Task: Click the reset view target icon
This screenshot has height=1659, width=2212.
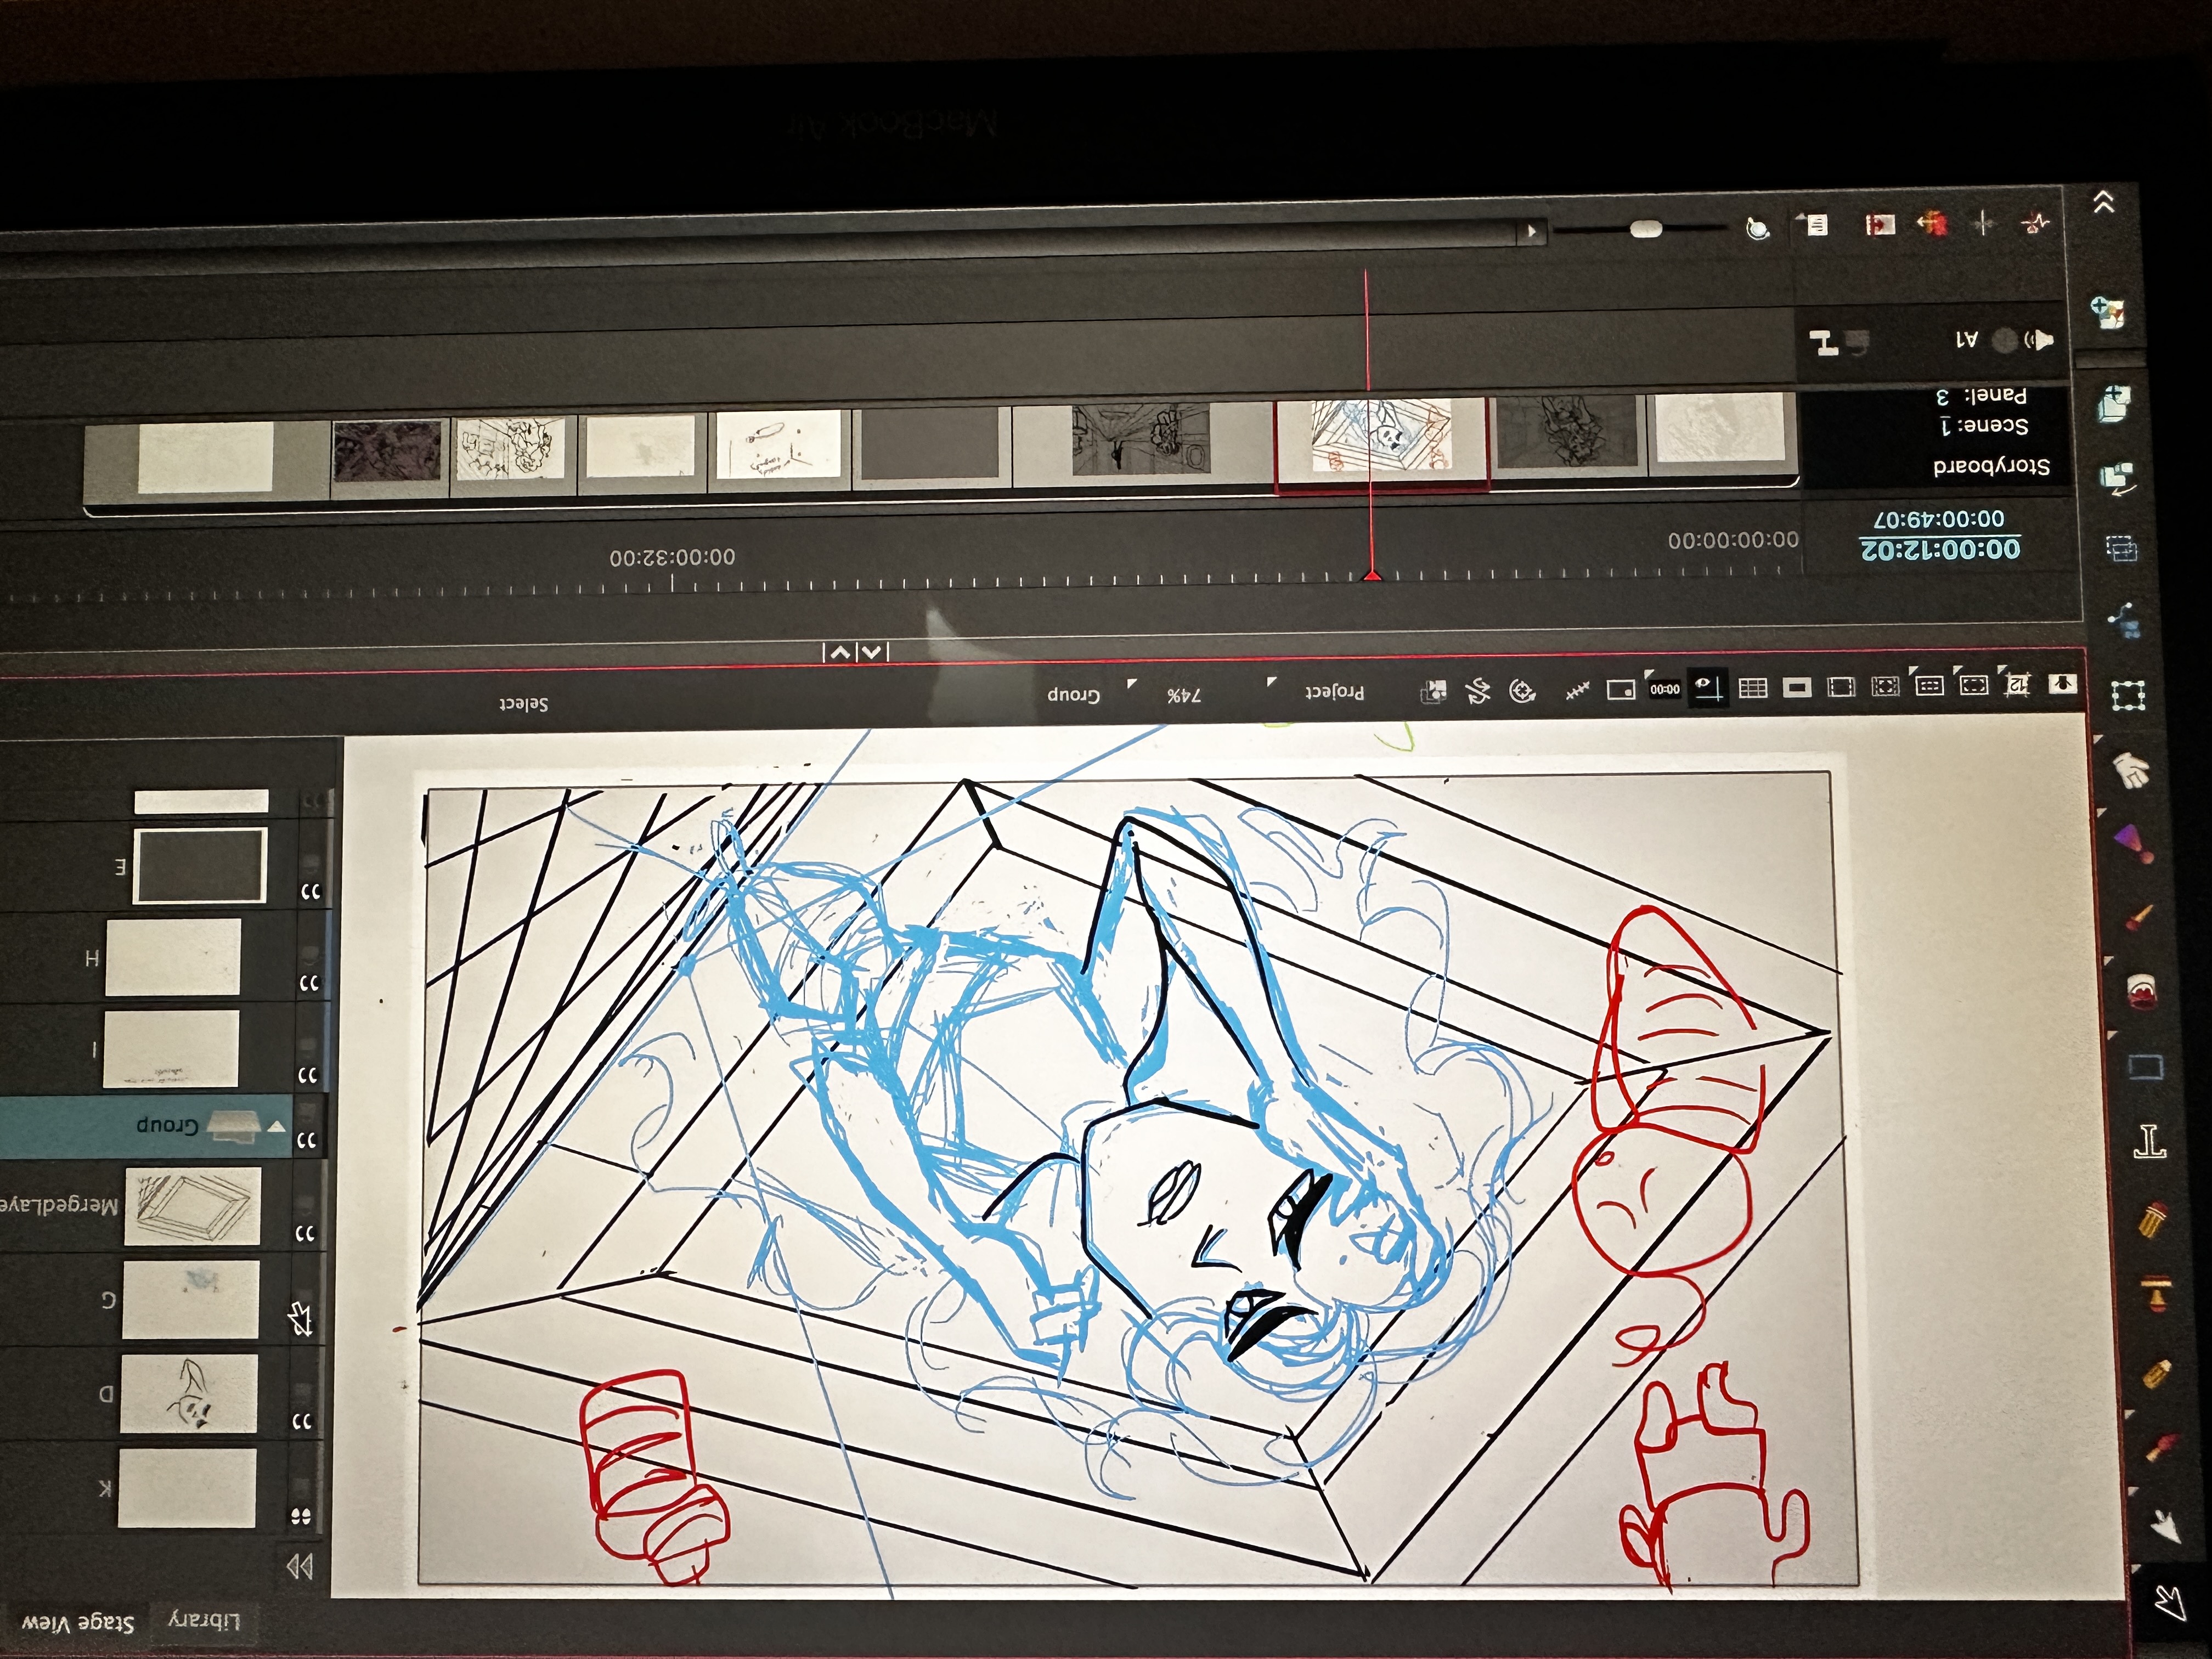Action: point(1522,690)
